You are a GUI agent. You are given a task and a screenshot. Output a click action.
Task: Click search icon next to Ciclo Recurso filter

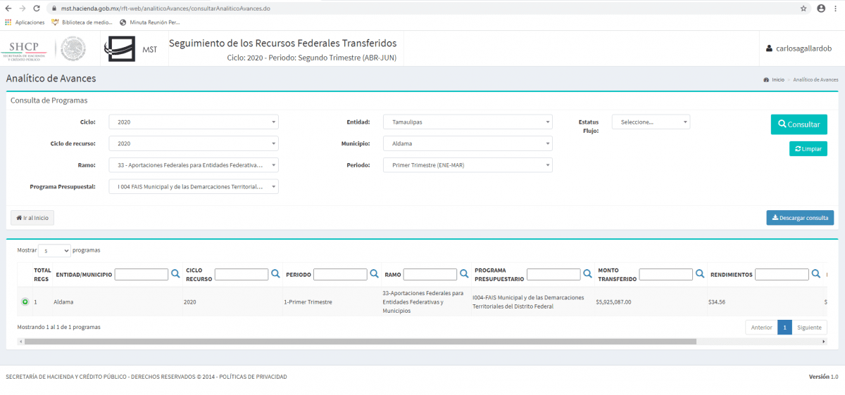pyautogui.click(x=275, y=274)
